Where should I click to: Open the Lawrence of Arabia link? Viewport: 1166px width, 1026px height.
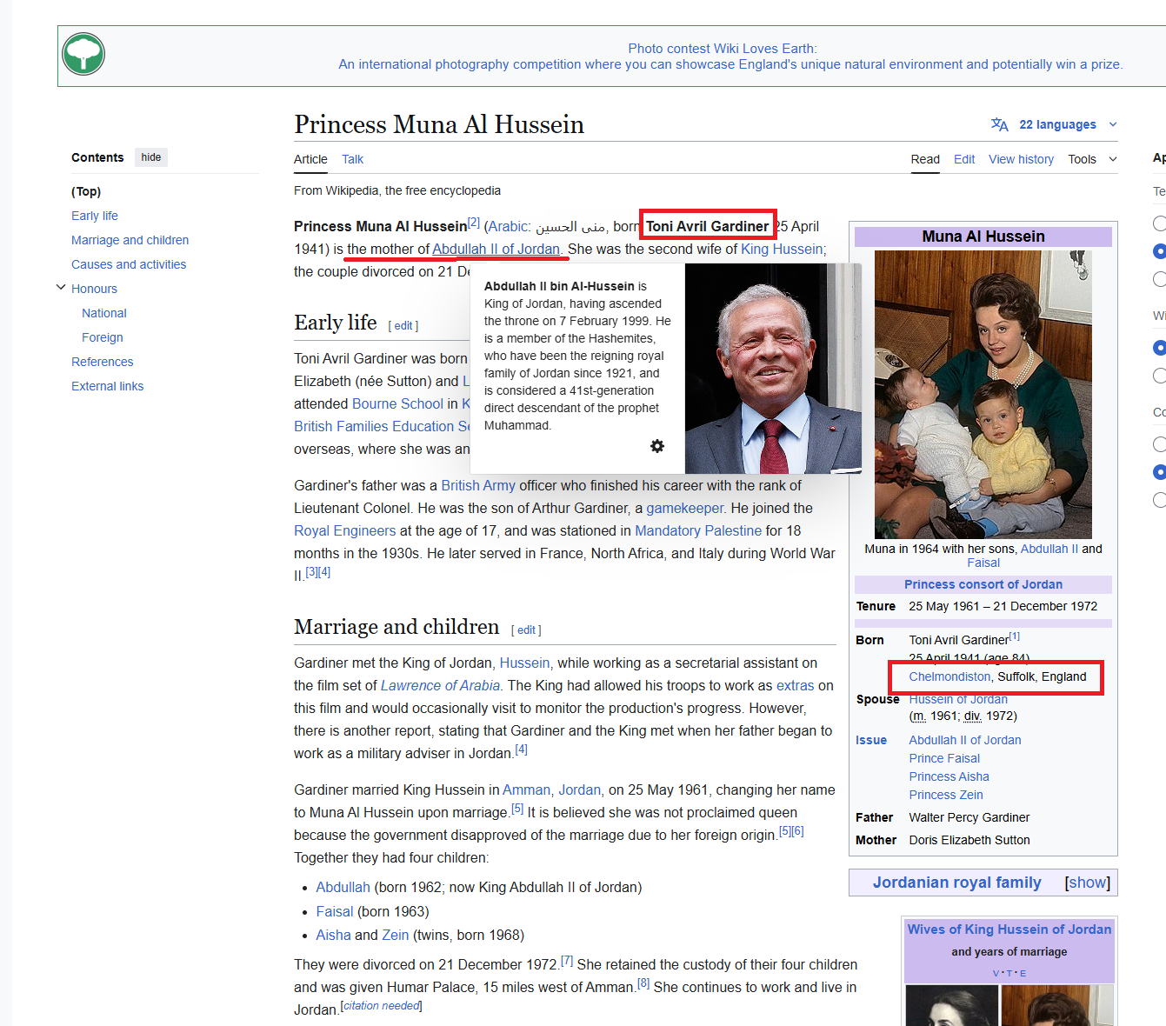tap(440, 685)
